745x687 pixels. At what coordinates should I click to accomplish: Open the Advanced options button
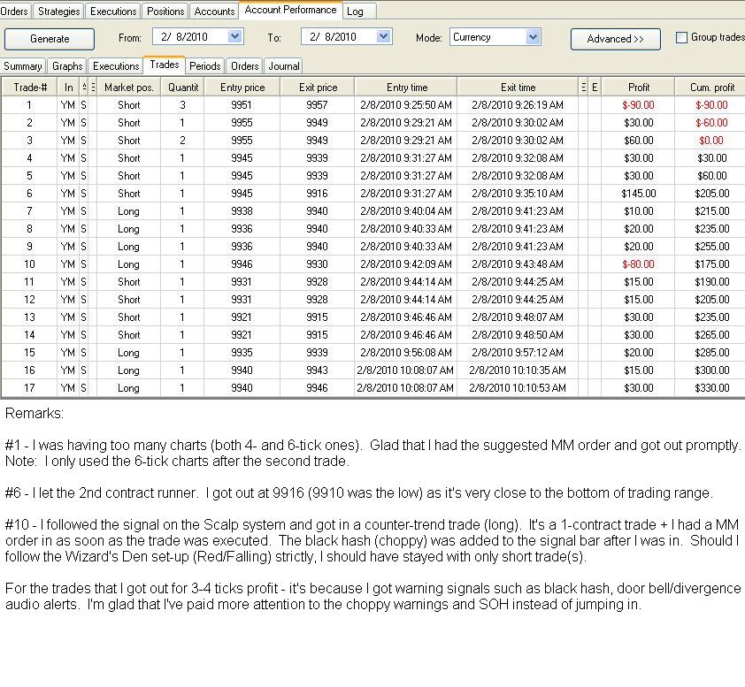615,39
